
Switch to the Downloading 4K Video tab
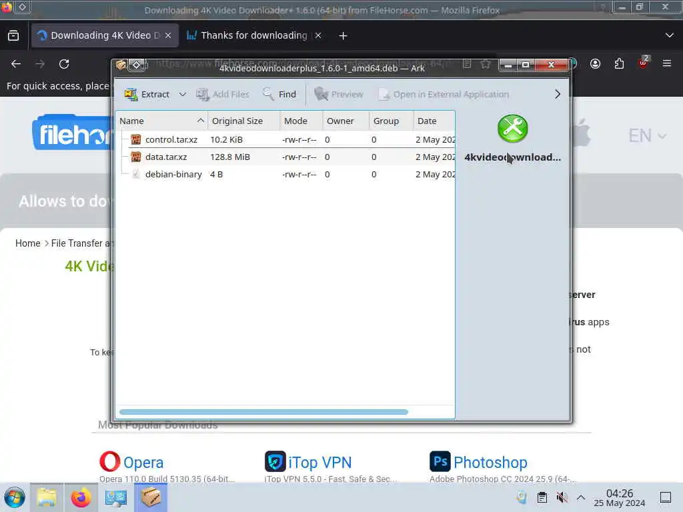tap(105, 35)
